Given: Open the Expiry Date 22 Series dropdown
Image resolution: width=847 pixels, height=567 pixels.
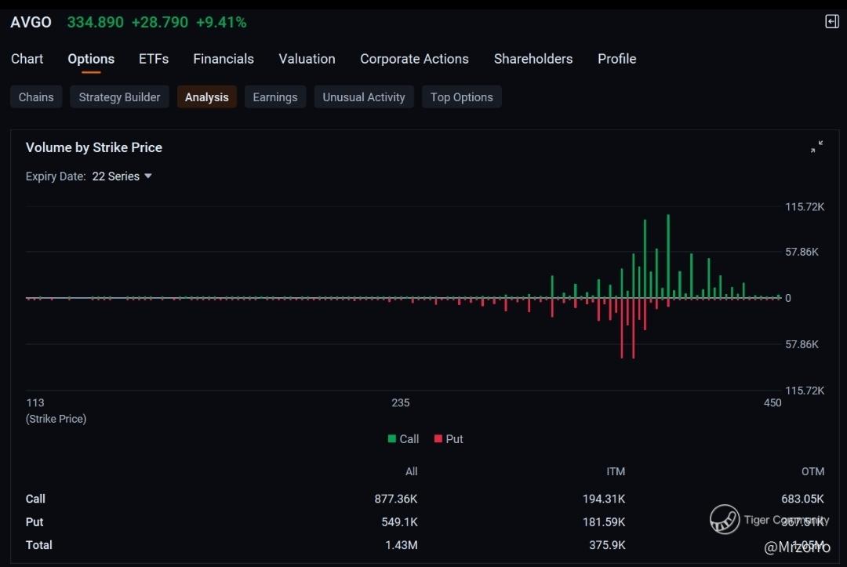Looking at the screenshot, I should click(122, 176).
